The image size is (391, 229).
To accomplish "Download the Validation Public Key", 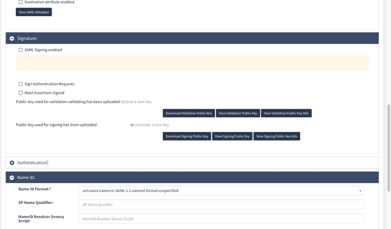I will pos(189,113).
